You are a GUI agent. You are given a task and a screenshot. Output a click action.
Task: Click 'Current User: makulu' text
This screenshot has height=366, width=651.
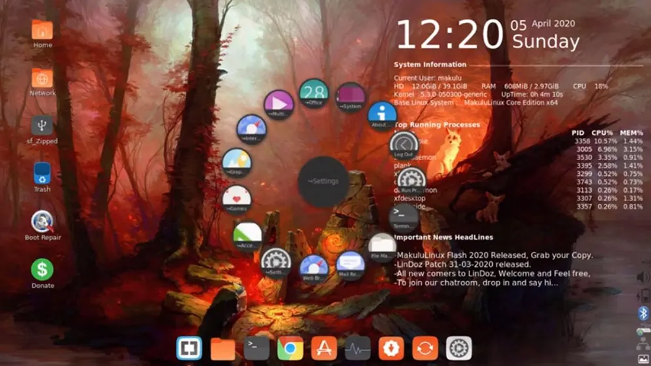pos(428,77)
